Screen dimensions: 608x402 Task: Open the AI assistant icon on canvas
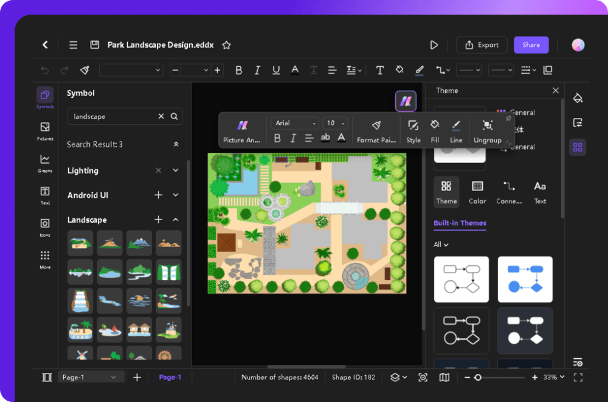coord(406,102)
